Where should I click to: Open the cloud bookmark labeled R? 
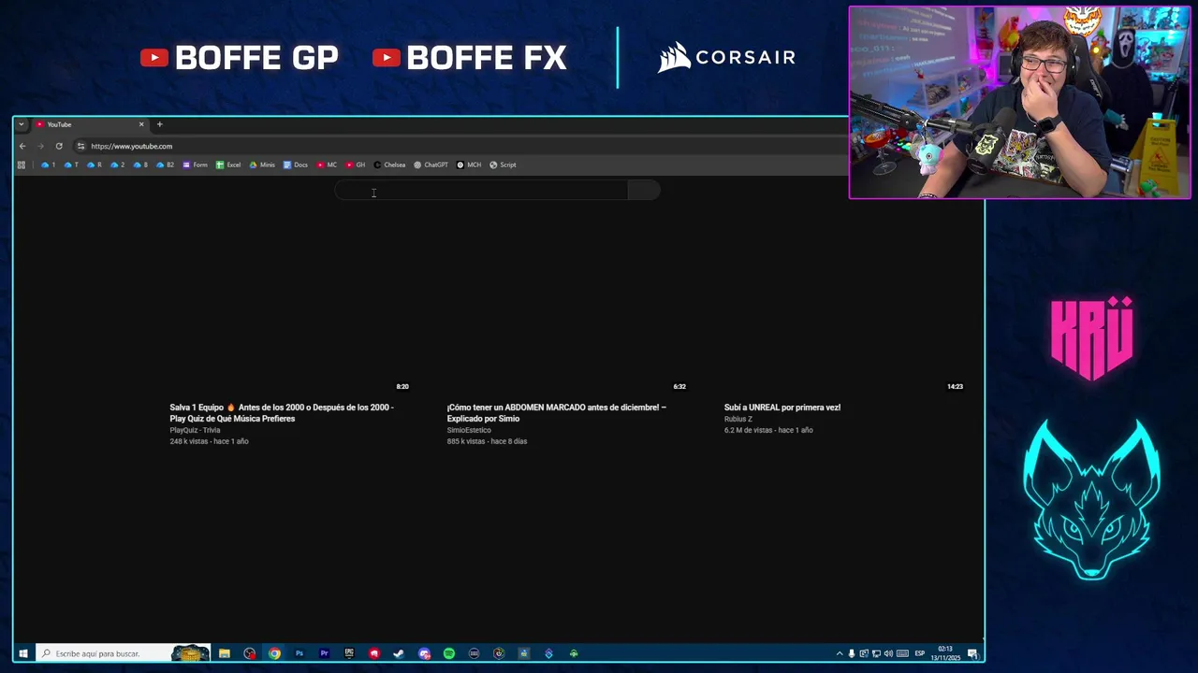coord(94,165)
